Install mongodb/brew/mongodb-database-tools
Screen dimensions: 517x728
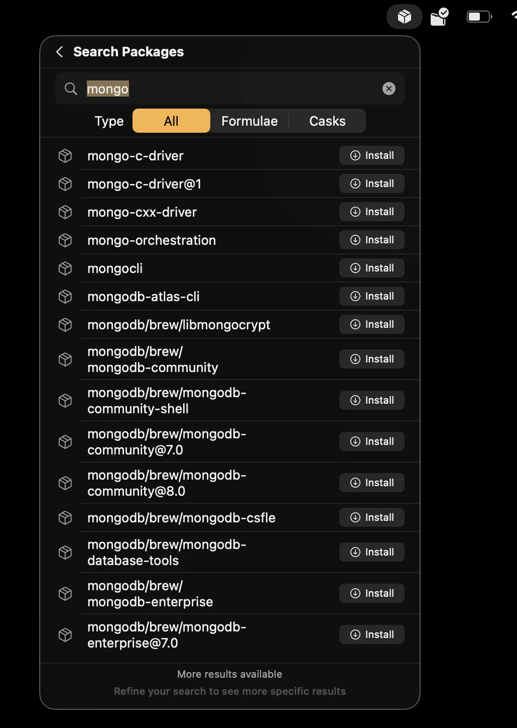(371, 552)
